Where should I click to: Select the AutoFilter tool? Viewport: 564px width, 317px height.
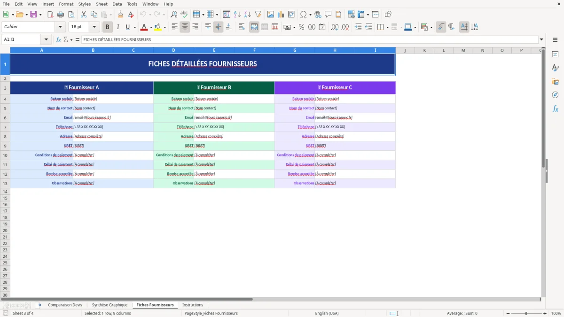(x=258, y=14)
